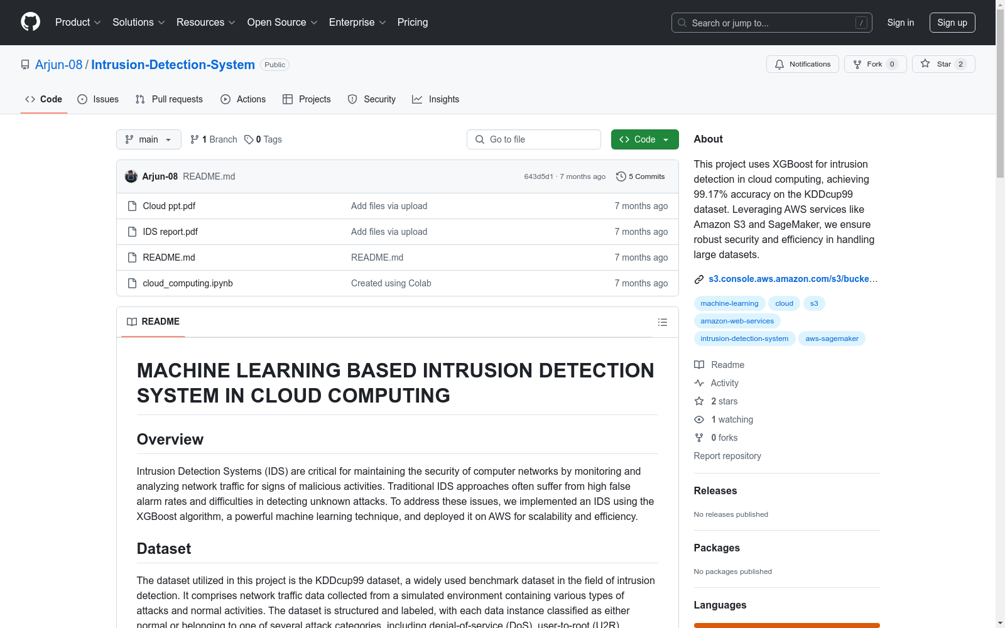The image size is (1005, 628).
Task: Open the README outline list icon
Action: click(x=662, y=322)
